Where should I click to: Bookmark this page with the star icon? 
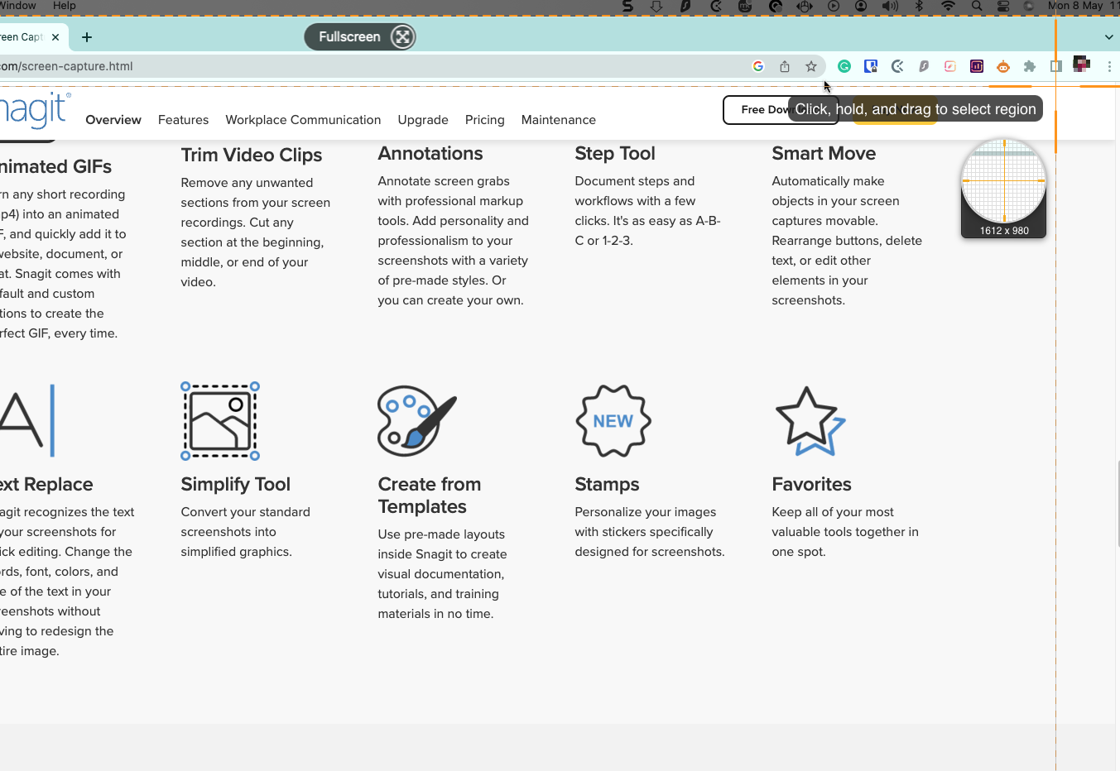click(x=811, y=66)
